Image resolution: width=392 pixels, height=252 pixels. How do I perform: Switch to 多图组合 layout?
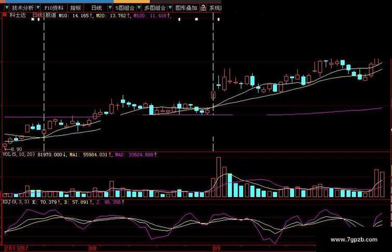pos(155,8)
